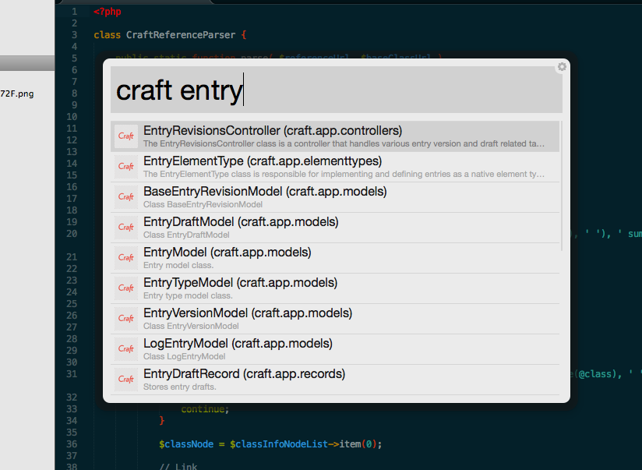
Task: Click Craft icon beside EntryDraftModel
Action: coord(125,228)
